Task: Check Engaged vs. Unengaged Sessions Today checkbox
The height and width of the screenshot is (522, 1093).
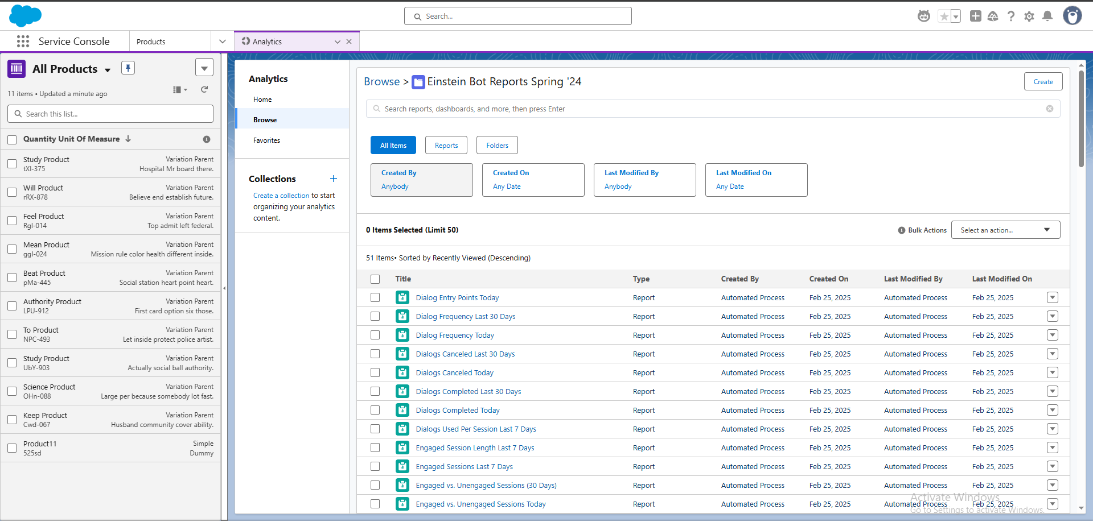Action: point(375,504)
